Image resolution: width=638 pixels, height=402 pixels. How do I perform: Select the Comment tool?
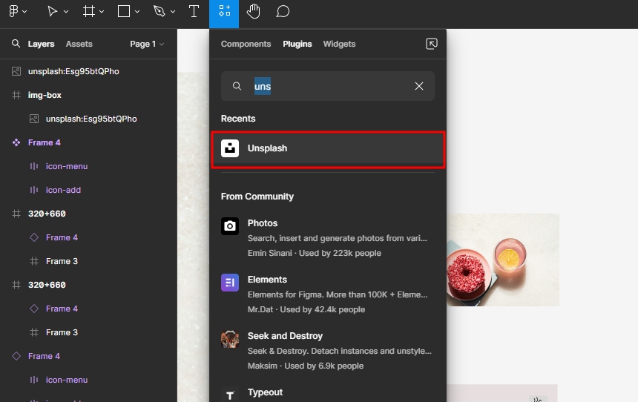pyautogui.click(x=283, y=11)
